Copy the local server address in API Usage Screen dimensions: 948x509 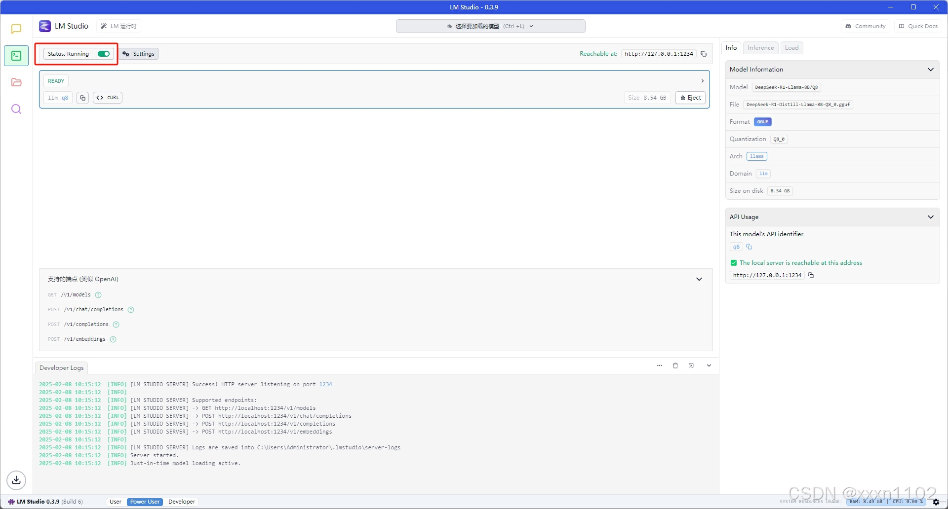pyautogui.click(x=811, y=275)
